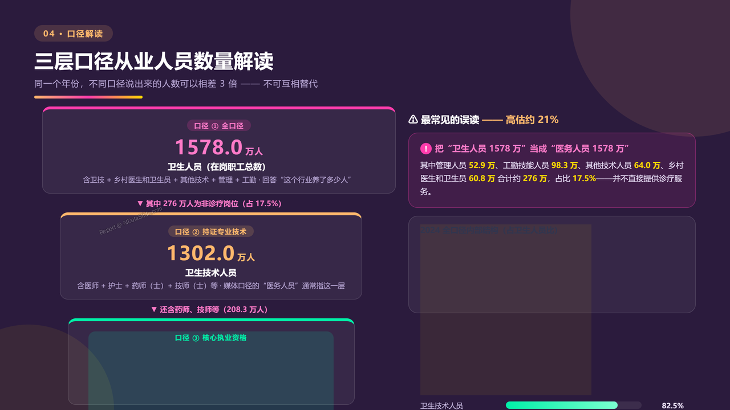Click the down triangle before 其中 276 万人
This screenshot has height=410, width=730.
(140, 203)
